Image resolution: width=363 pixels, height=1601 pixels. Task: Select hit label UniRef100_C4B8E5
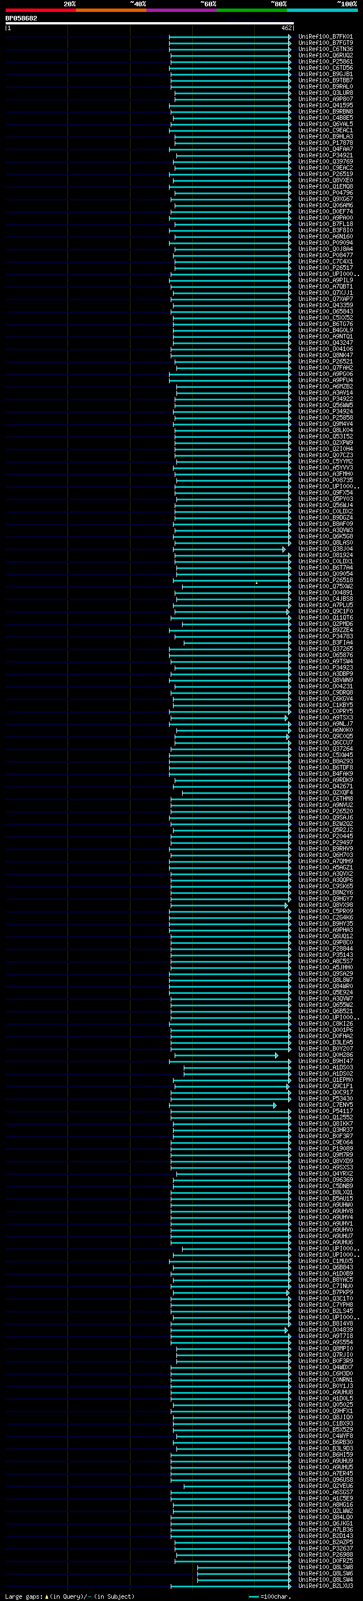point(326,118)
